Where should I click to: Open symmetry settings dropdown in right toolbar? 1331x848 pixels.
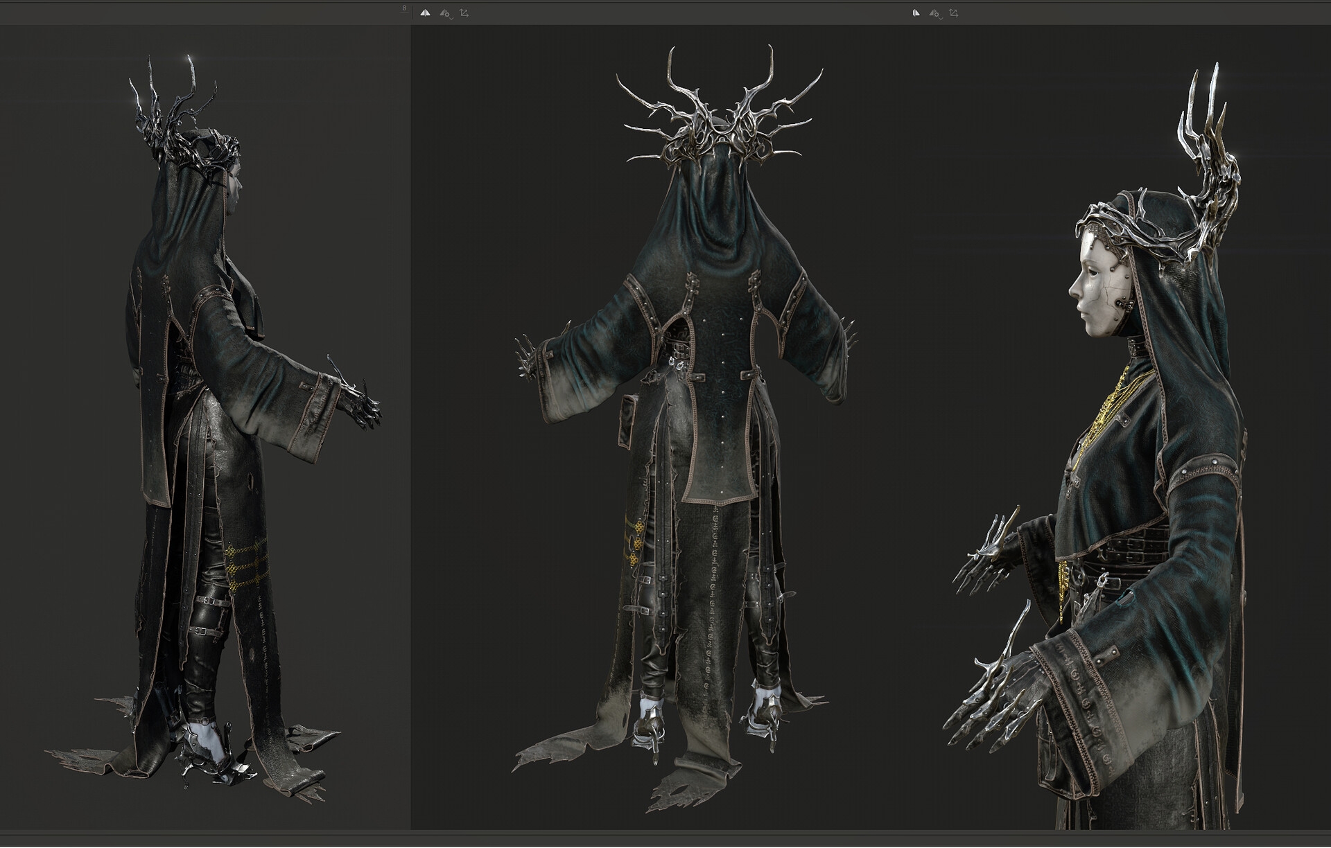pyautogui.click(x=934, y=13)
